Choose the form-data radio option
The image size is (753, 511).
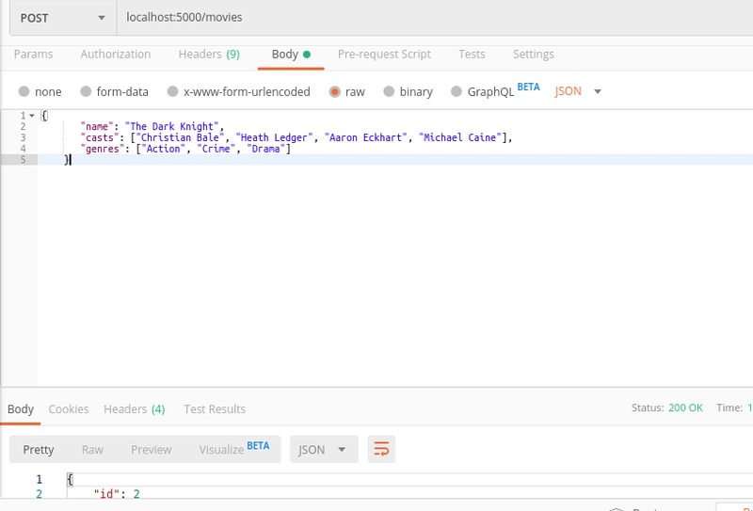click(86, 91)
